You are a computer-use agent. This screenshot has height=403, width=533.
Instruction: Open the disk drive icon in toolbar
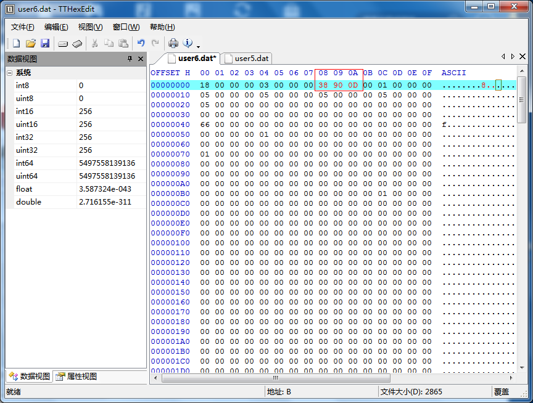pos(63,44)
